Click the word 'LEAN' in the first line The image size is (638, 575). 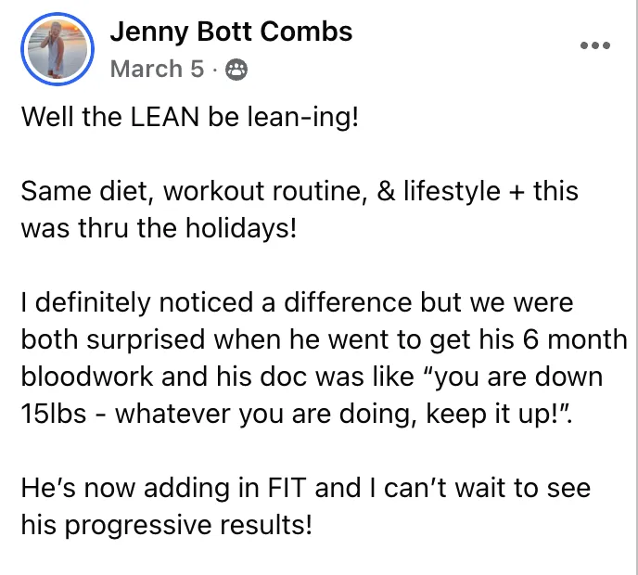[165, 117]
